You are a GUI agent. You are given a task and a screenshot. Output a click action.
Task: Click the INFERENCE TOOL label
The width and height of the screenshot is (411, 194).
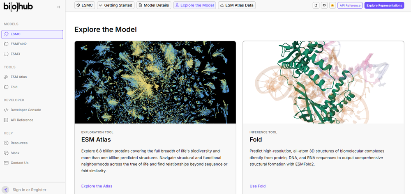tap(263, 132)
